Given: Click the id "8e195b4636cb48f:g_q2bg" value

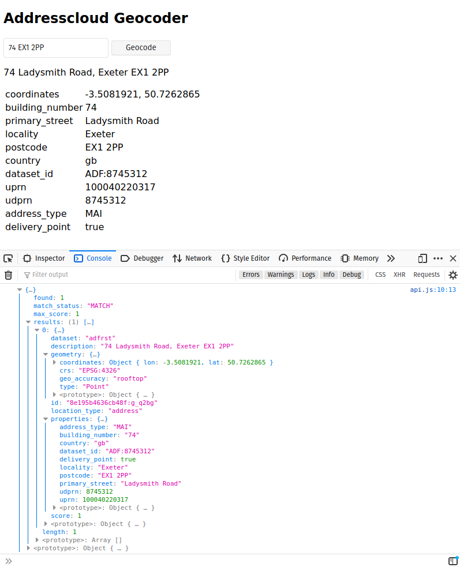Looking at the screenshot, I should pyautogui.click(x=112, y=403).
